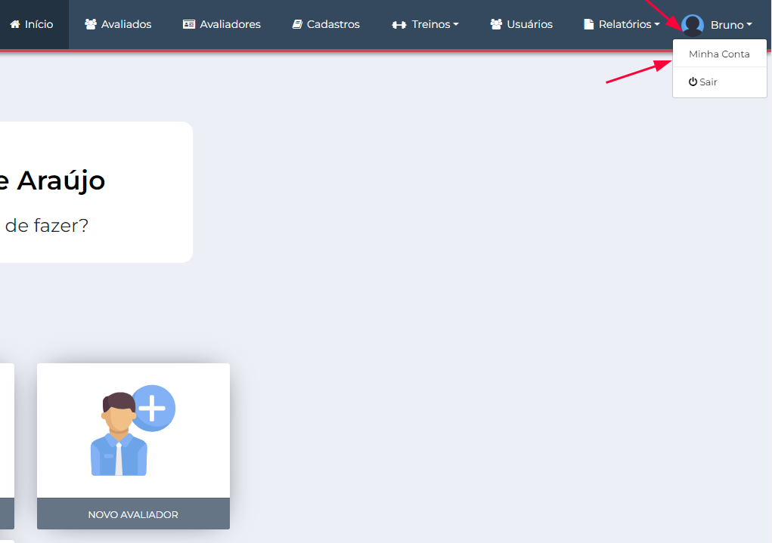Image resolution: width=772 pixels, height=543 pixels.
Task: Click the Usuários text in navbar
Action: [529, 24]
